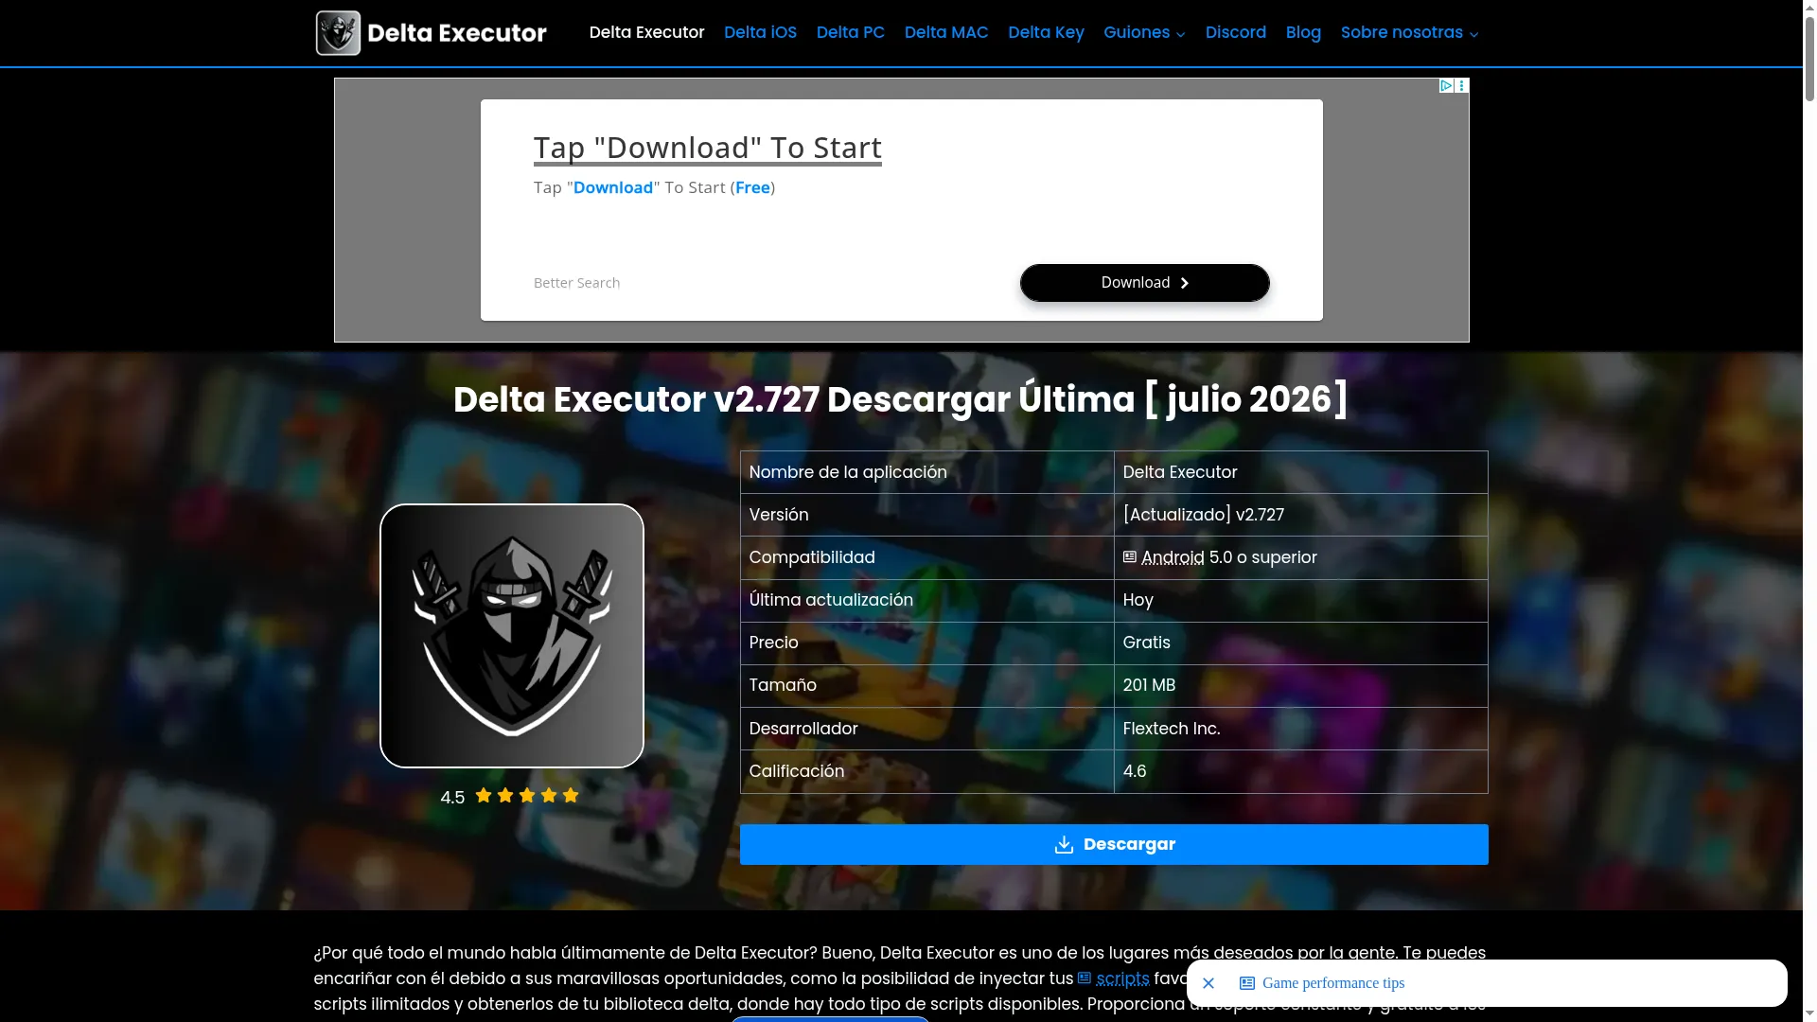
Task: Expand the Guiones dropdown chevron
Action: [x=1180, y=34]
